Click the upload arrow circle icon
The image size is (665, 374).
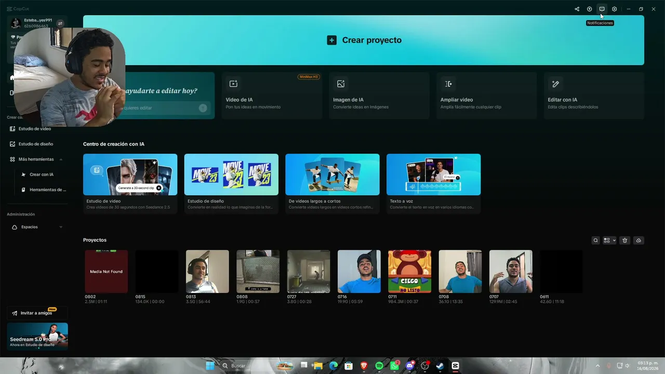pyautogui.click(x=589, y=9)
